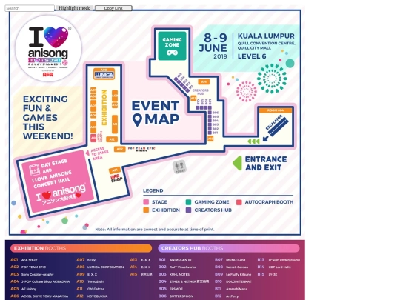Screen dimensions: 400x300
Task: Click the B04 ETHER & NETHER listing
Action: coord(184,281)
